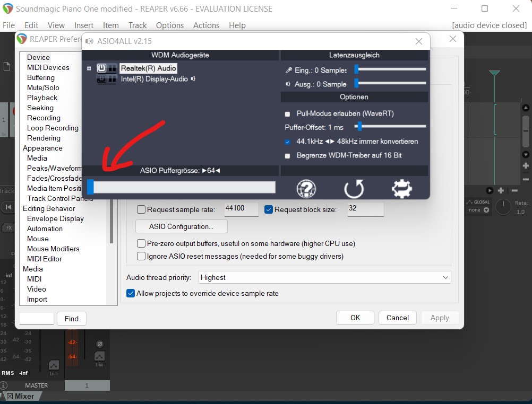Screen dimensions: 532x404
Task: Select MIDI Devices in preferences tree
Action: (48, 67)
